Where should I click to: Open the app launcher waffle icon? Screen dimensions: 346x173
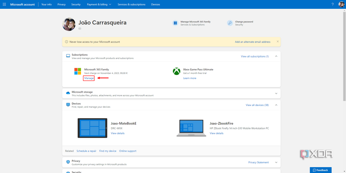click(x=5, y=4)
